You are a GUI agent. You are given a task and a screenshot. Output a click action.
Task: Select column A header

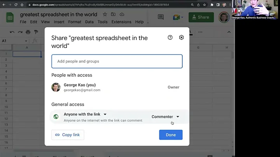pyautogui.click(x=27, y=48)
